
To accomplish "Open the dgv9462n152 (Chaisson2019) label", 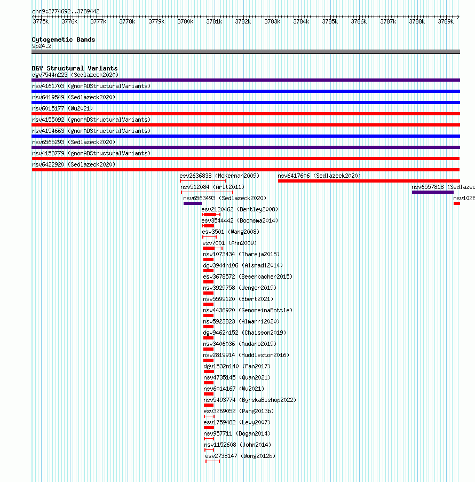I will pos(245,333).
